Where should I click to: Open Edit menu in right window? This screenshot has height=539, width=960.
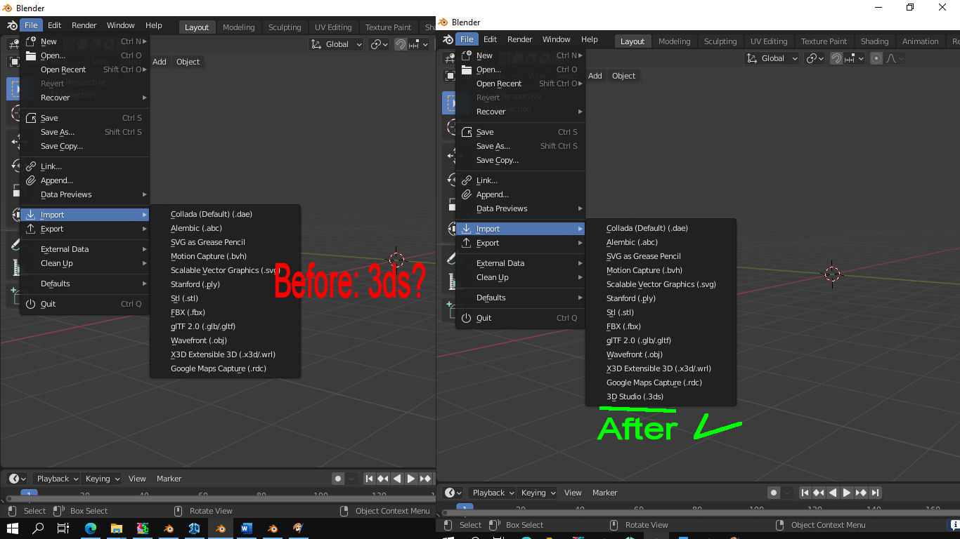490,39
